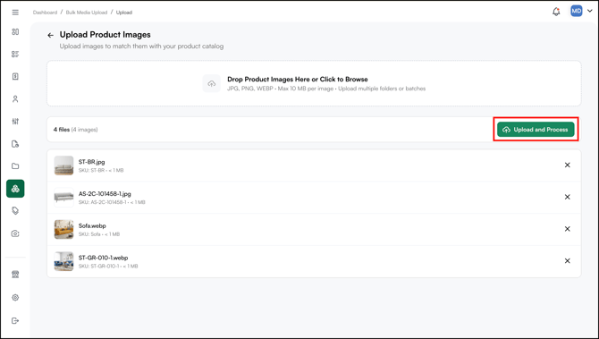
Task: Navigate to Dashboard breadcrumb
Action: tap(45, 13)
